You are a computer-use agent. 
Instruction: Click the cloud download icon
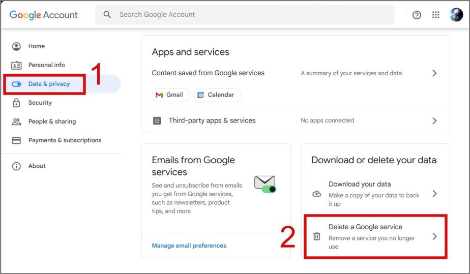click(316, 194)
